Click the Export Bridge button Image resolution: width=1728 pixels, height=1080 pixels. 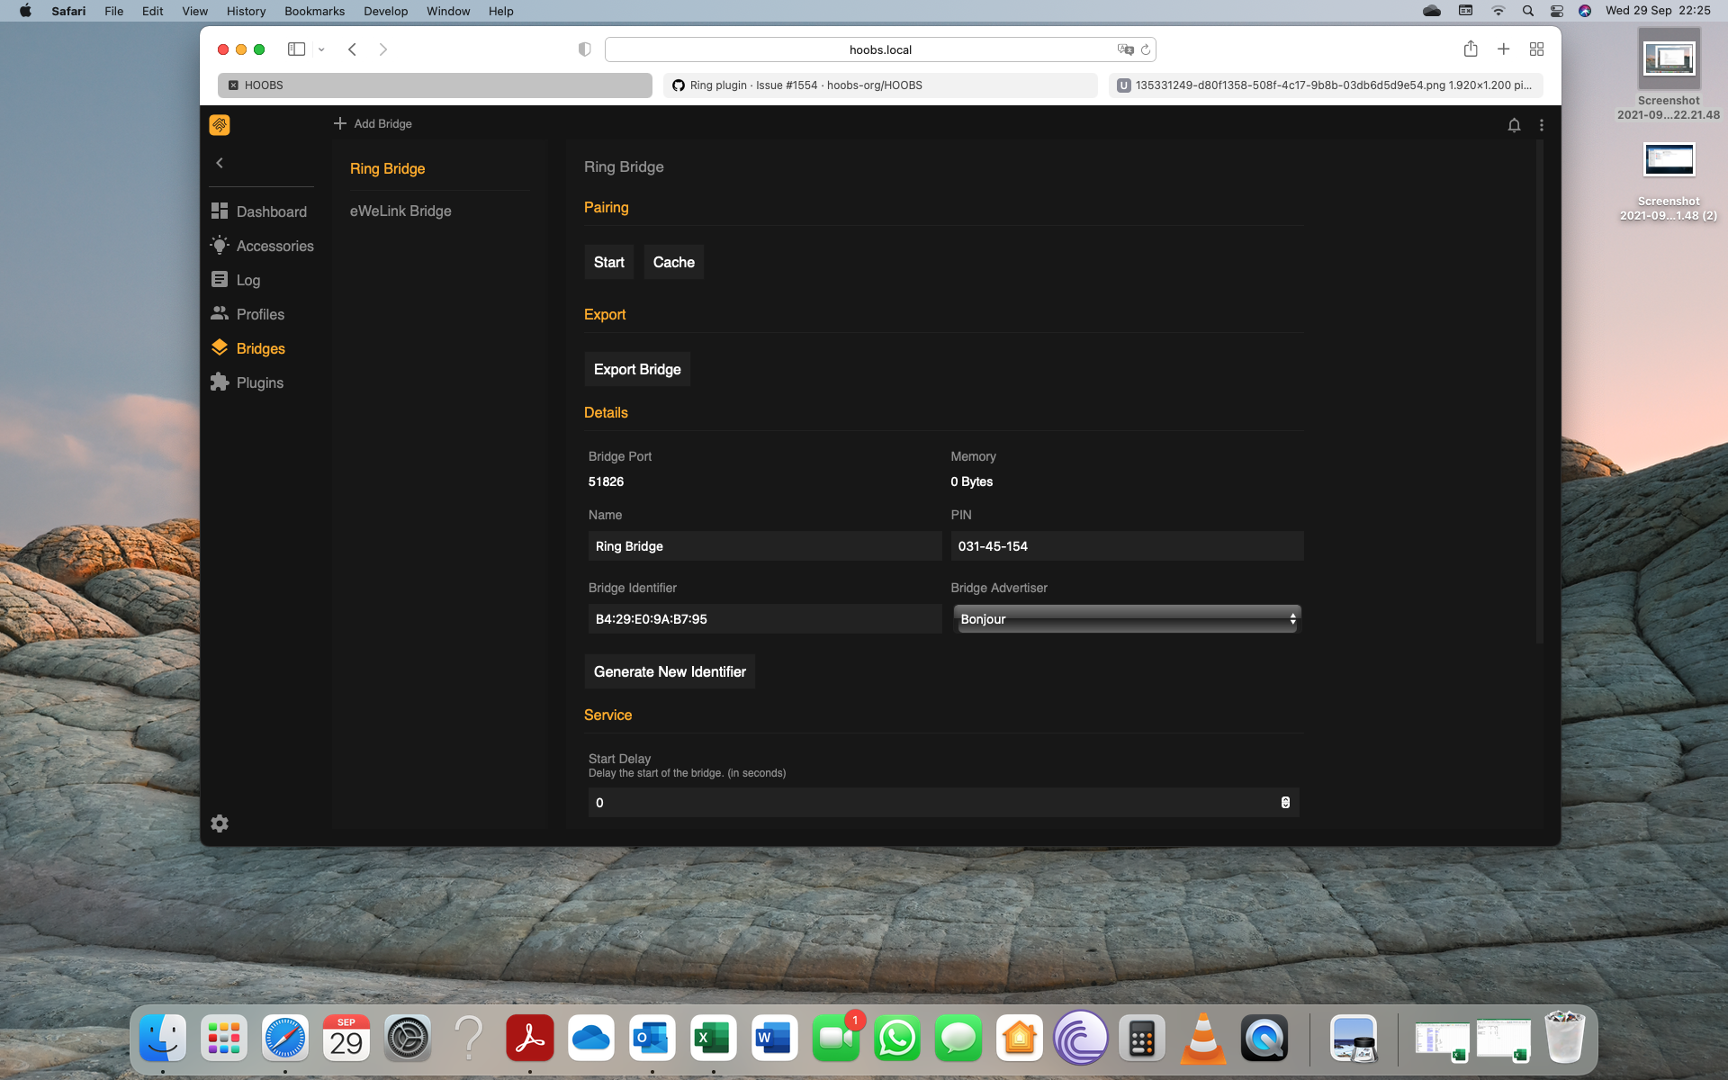pos(637,369)
